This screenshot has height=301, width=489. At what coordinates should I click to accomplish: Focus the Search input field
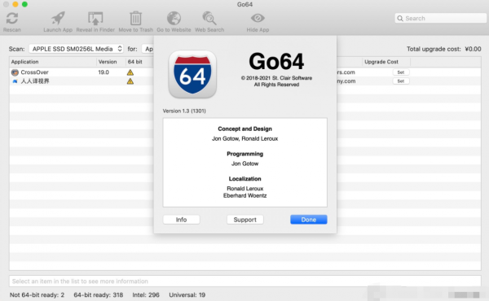coord(441,19)
